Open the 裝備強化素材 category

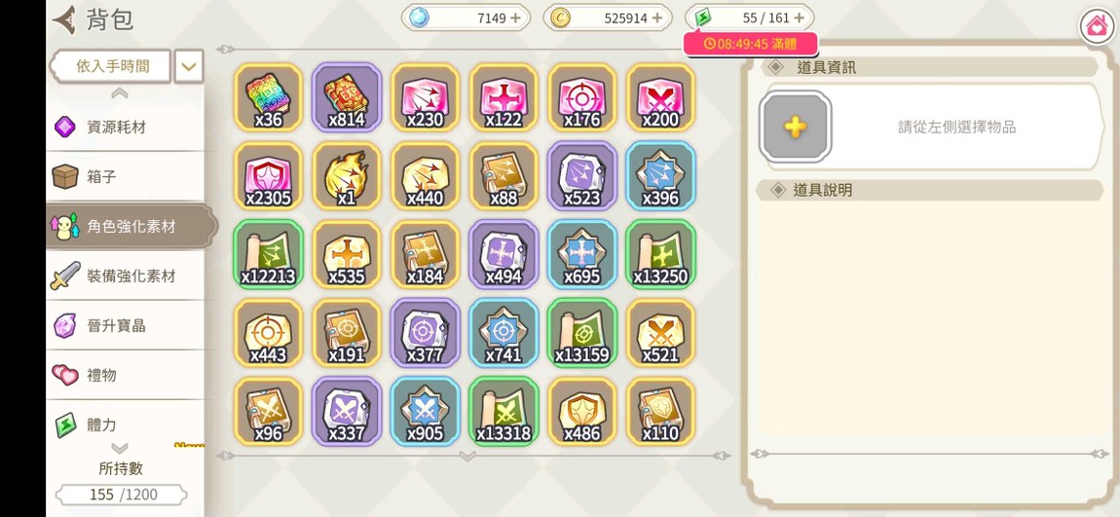125,276
